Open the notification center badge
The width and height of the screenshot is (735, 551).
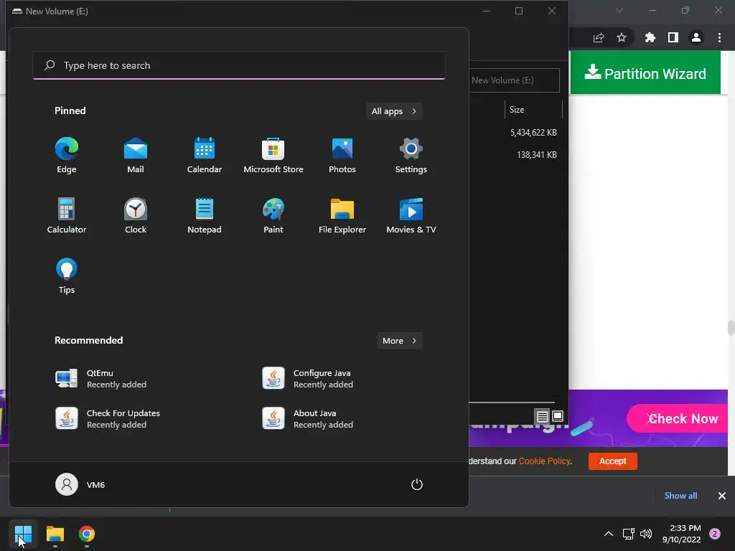(715, 534)
